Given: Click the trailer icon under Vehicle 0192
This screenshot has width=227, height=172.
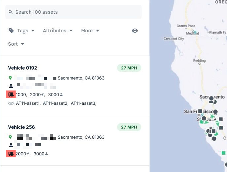Looking at the screenshot, I should (x=11, y=94).
